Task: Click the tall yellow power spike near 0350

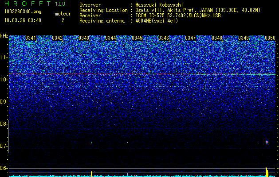Action: pos(267,172)
